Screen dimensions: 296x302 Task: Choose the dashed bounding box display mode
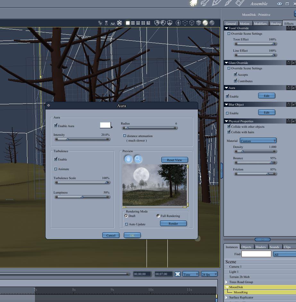pyautogui.click(x=185, y=23)
